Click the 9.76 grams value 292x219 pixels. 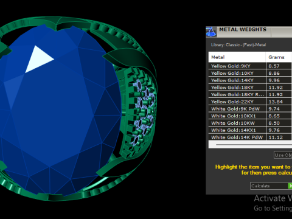click(x=274, y=130)
